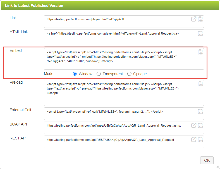Select the Window embed mode

point(75,74)
